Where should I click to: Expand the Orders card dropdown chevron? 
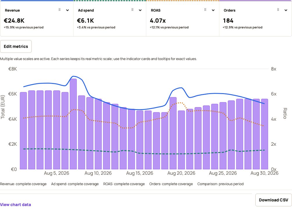(x=286, y=10)
